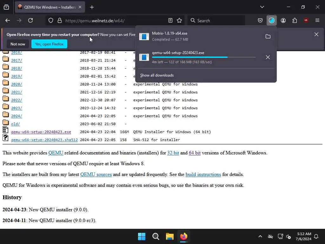This screenshot has width=325, height=244.
Task: Show Motrix download in folder
Action: pos(268,37)
